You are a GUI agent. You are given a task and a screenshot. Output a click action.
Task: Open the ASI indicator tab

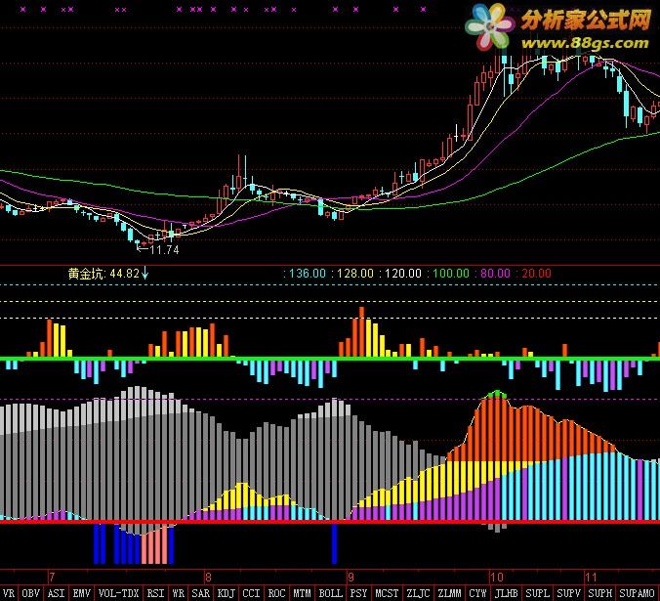point(56,593)
